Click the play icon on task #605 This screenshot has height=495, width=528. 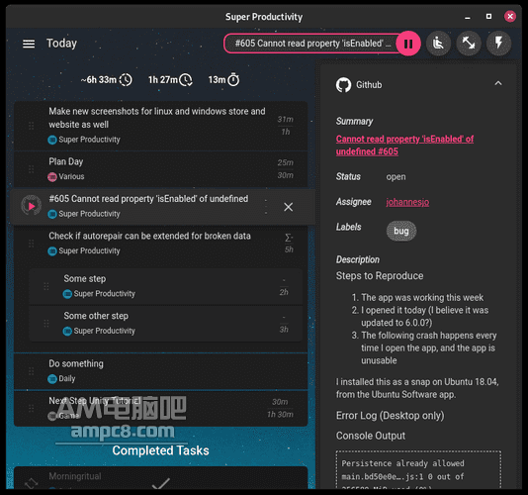[x=32, y=206]
